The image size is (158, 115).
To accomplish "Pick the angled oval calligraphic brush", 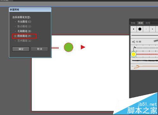I will [152, 29].
